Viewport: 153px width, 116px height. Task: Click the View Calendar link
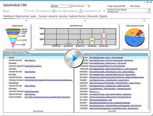[x=38, y=111]
